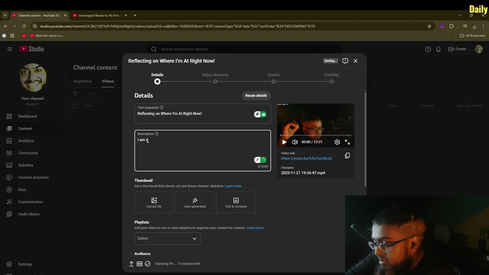This screenshot has height=275, width=489.
Task: Open All Bookmarks folder
Action: 473,36
